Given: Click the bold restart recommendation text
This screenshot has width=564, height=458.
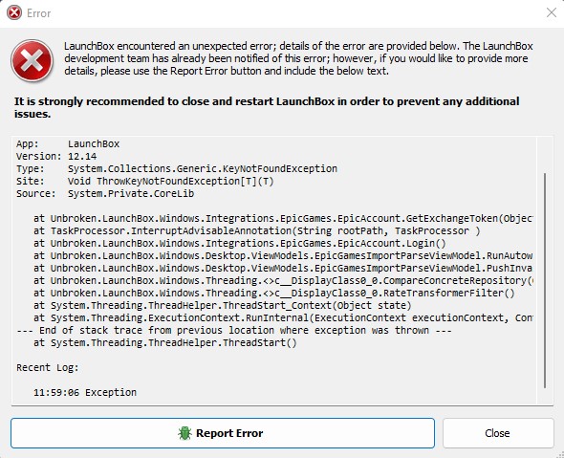Looking at the screenshot, I should point(267,108).
